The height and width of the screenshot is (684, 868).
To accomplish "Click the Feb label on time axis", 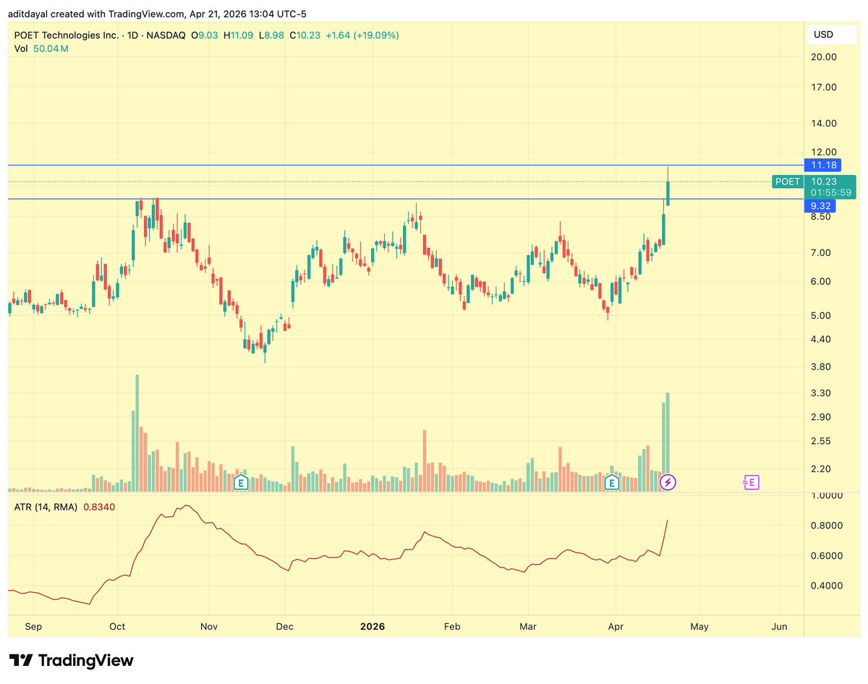I will click(x=453, y=627).
